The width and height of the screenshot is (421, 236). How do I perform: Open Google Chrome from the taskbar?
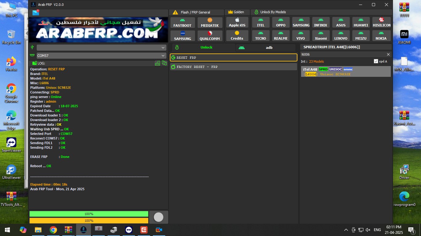[x=53, y=230]
